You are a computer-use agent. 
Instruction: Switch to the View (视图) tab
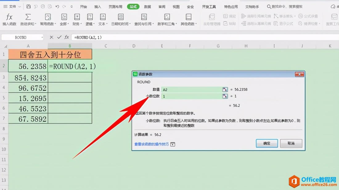click(176, 7)
